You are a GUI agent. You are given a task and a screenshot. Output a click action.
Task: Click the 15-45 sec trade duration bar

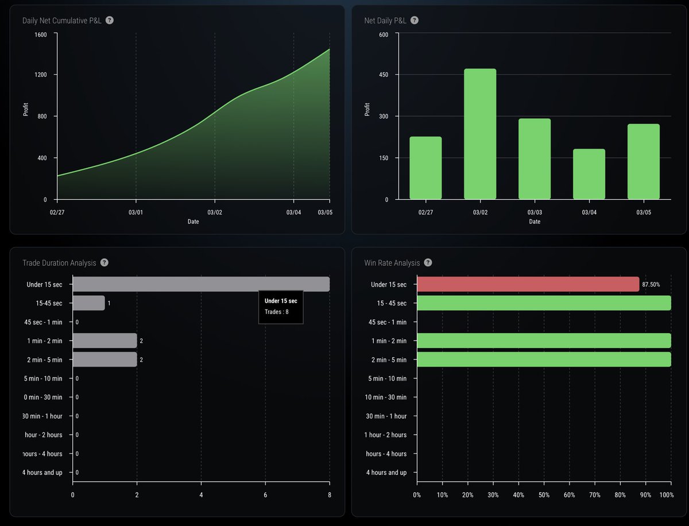(89, 303)
